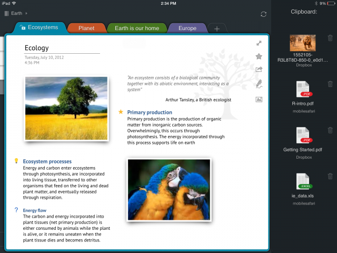Share the Ecology note
This screenshot has width=337, height=253.
click(x=259, y=69)
